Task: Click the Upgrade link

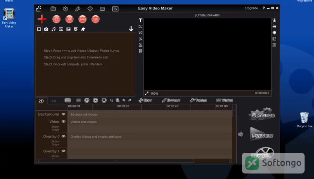Action: 252,8
